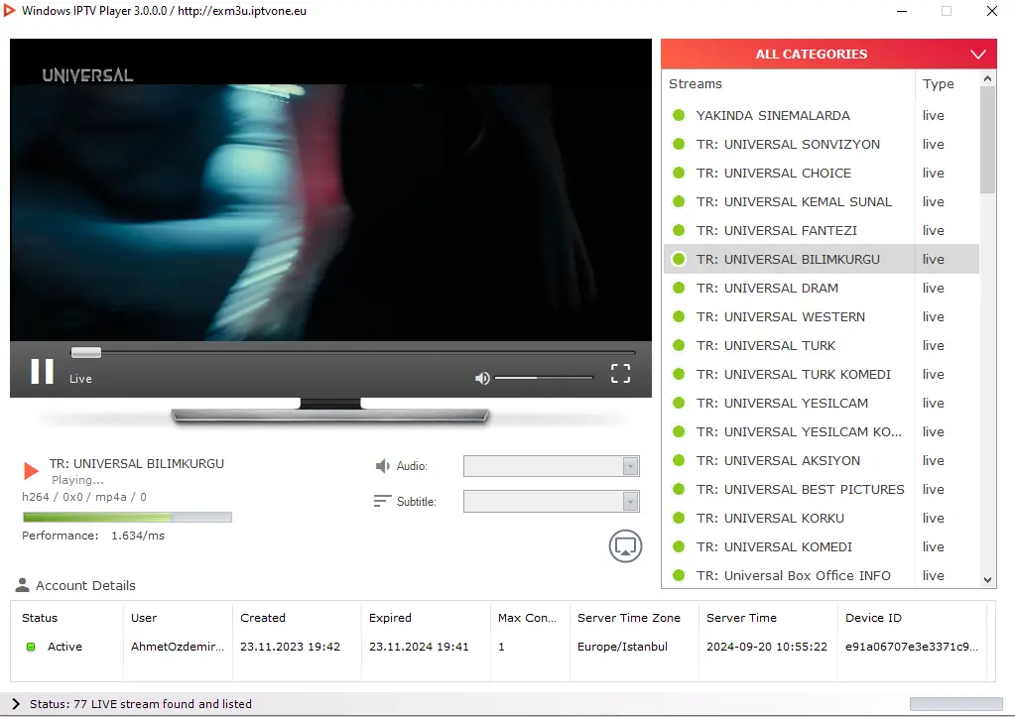Open the Audio track dropdown
Viewport: 1015px width, 717px height.
(552, 466)
